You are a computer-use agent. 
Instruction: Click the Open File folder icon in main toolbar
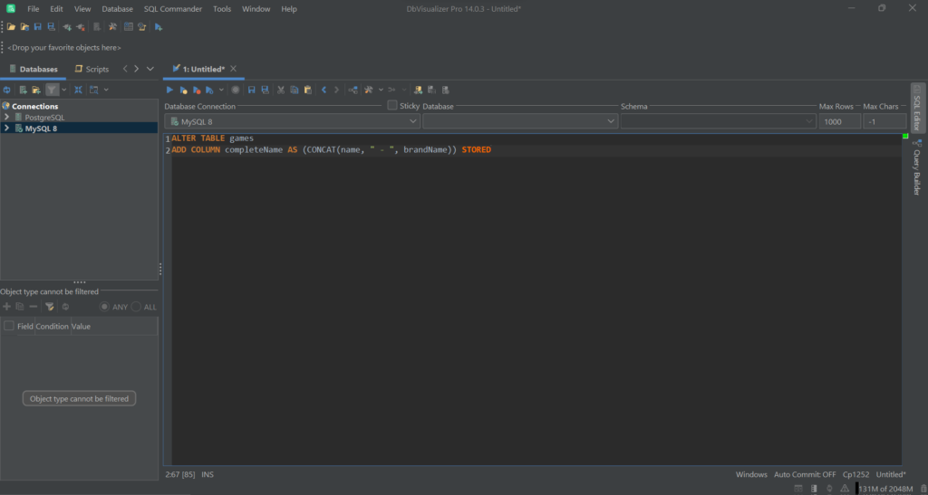[11, 27]
